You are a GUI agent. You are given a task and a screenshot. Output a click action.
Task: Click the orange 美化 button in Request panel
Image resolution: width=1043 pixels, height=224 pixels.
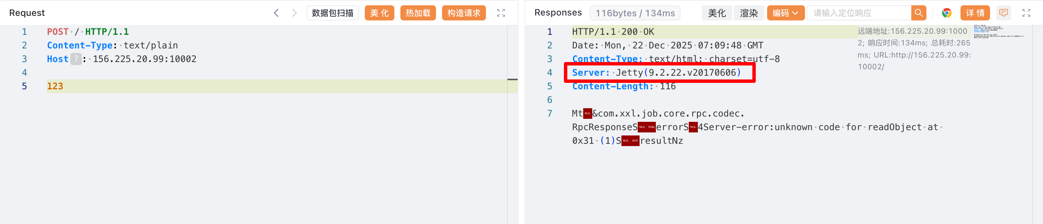pyautogui.click(x=379, y=13)
